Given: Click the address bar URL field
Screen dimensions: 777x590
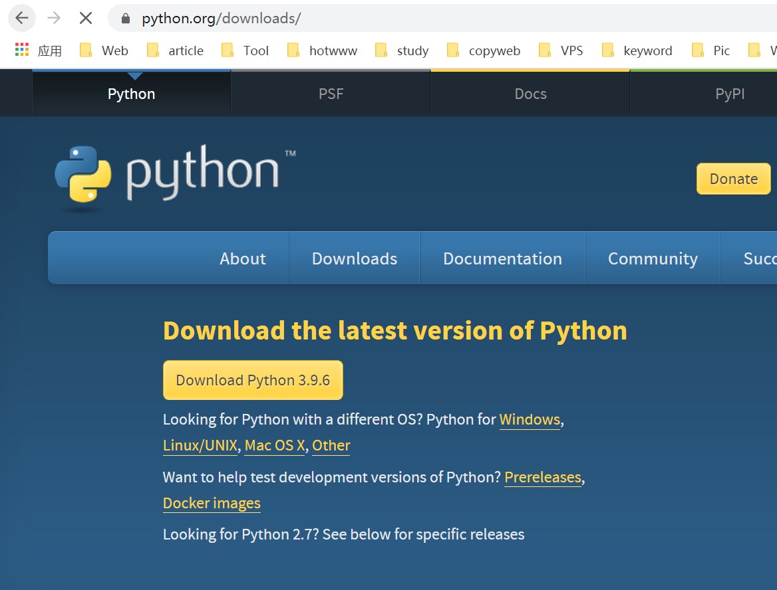Looking at the screenshot, I should [441, 19].
